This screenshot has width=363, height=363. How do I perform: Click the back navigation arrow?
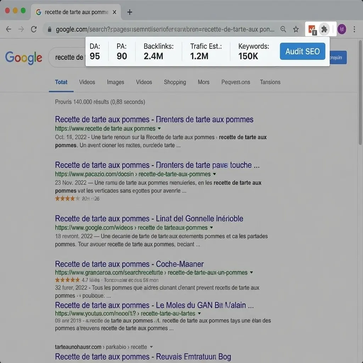coord(9,29)
